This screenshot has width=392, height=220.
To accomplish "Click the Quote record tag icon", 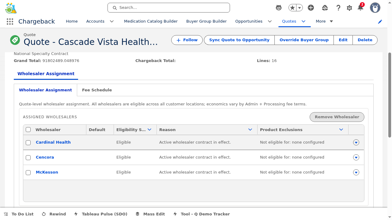I will click(x=15, y=40).
